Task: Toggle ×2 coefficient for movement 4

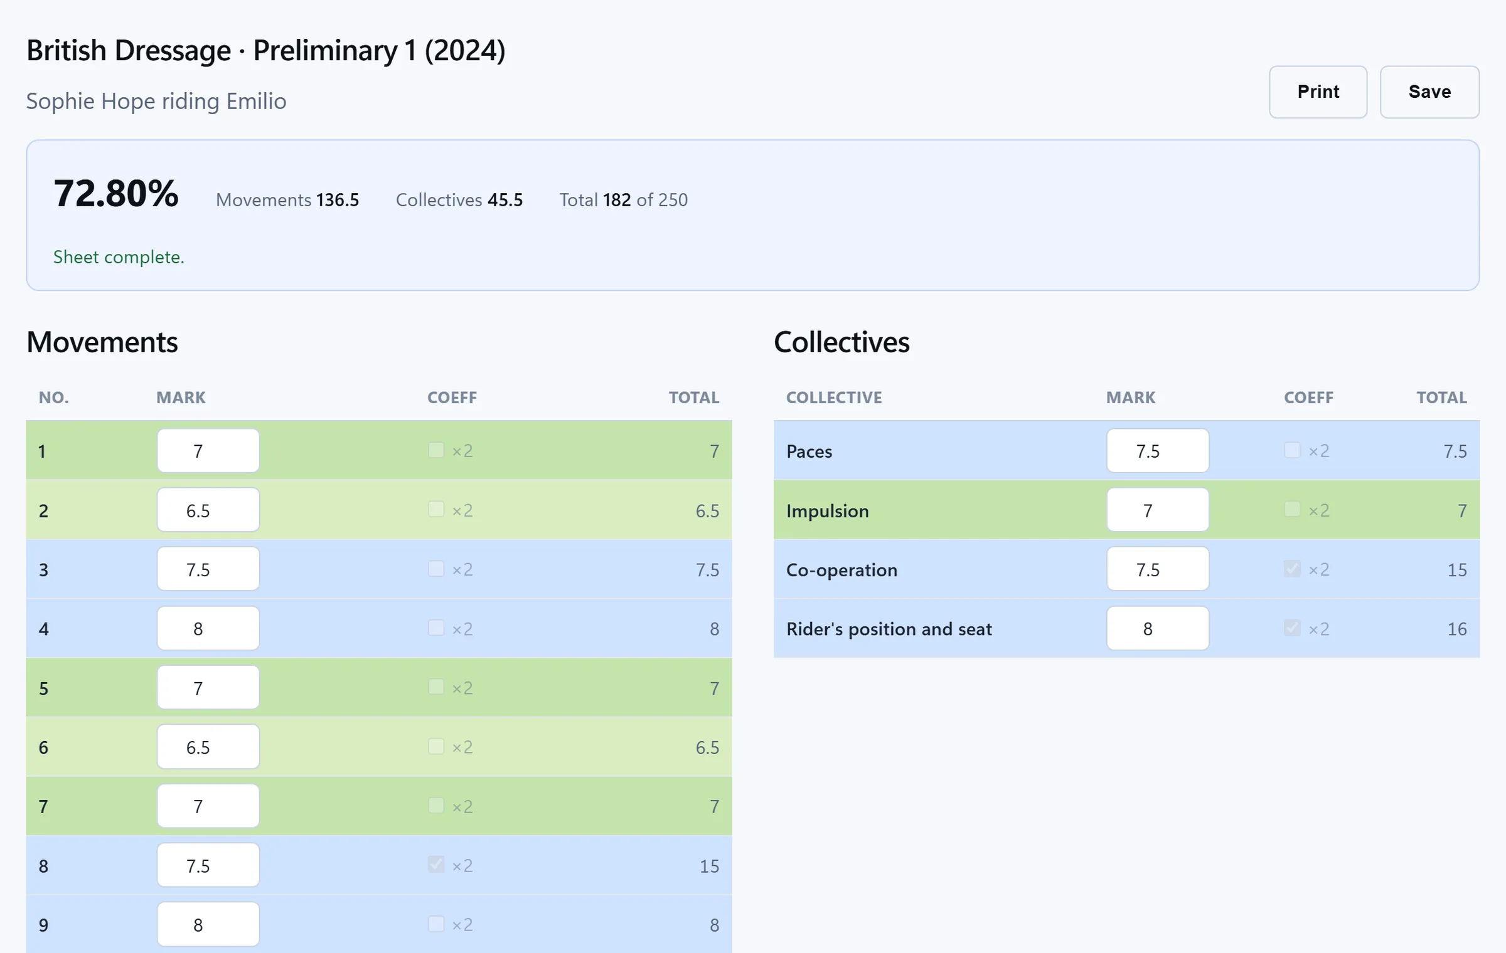Action: click(436, 628)
